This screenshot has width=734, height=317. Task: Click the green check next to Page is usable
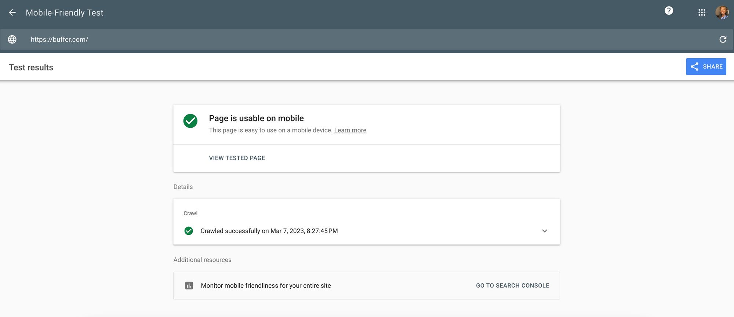click(x=190, y=121)
